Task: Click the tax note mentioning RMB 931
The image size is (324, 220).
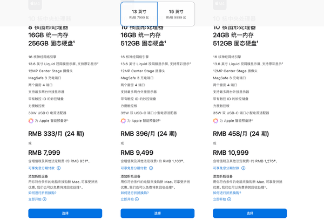Action: point(59,161)
